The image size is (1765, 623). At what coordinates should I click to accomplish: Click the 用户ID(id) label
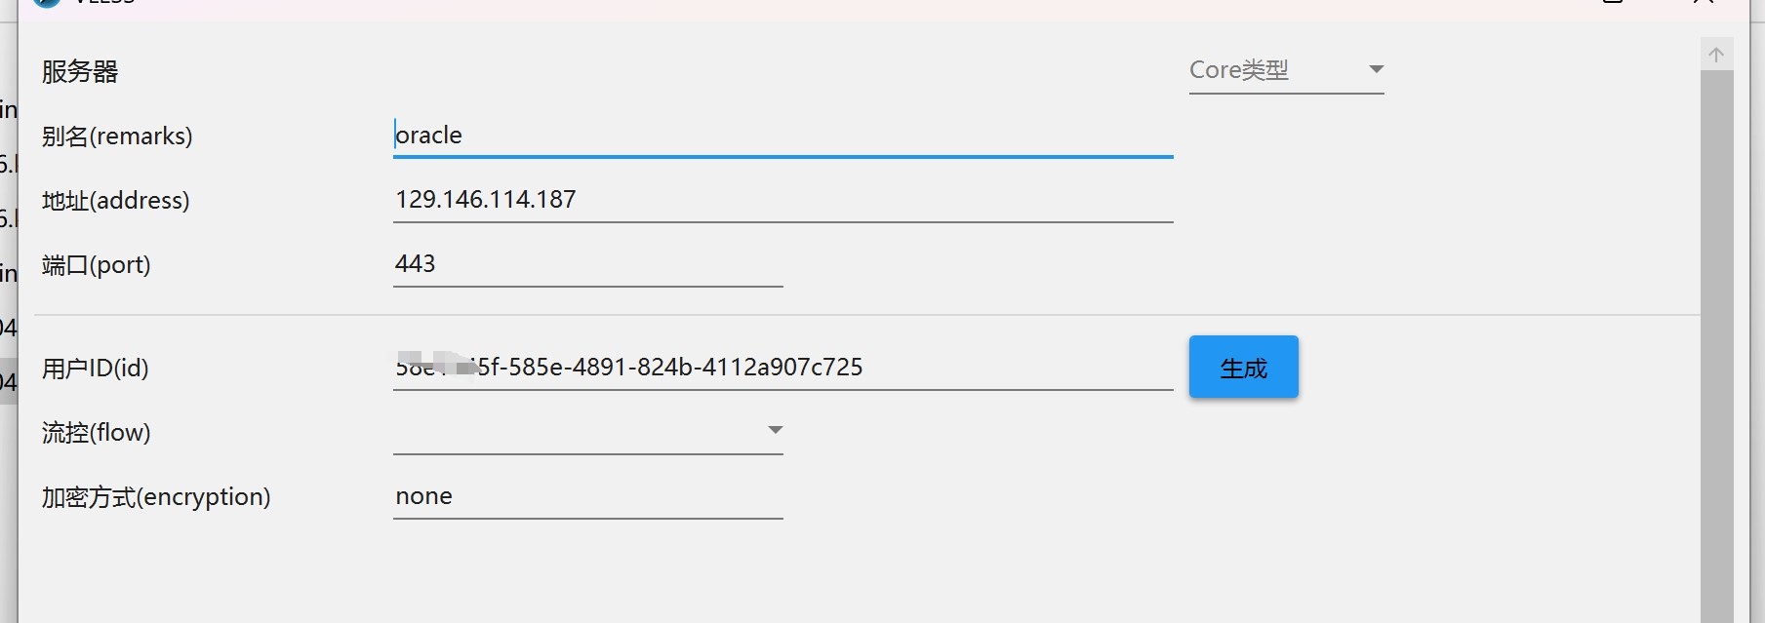95,369
